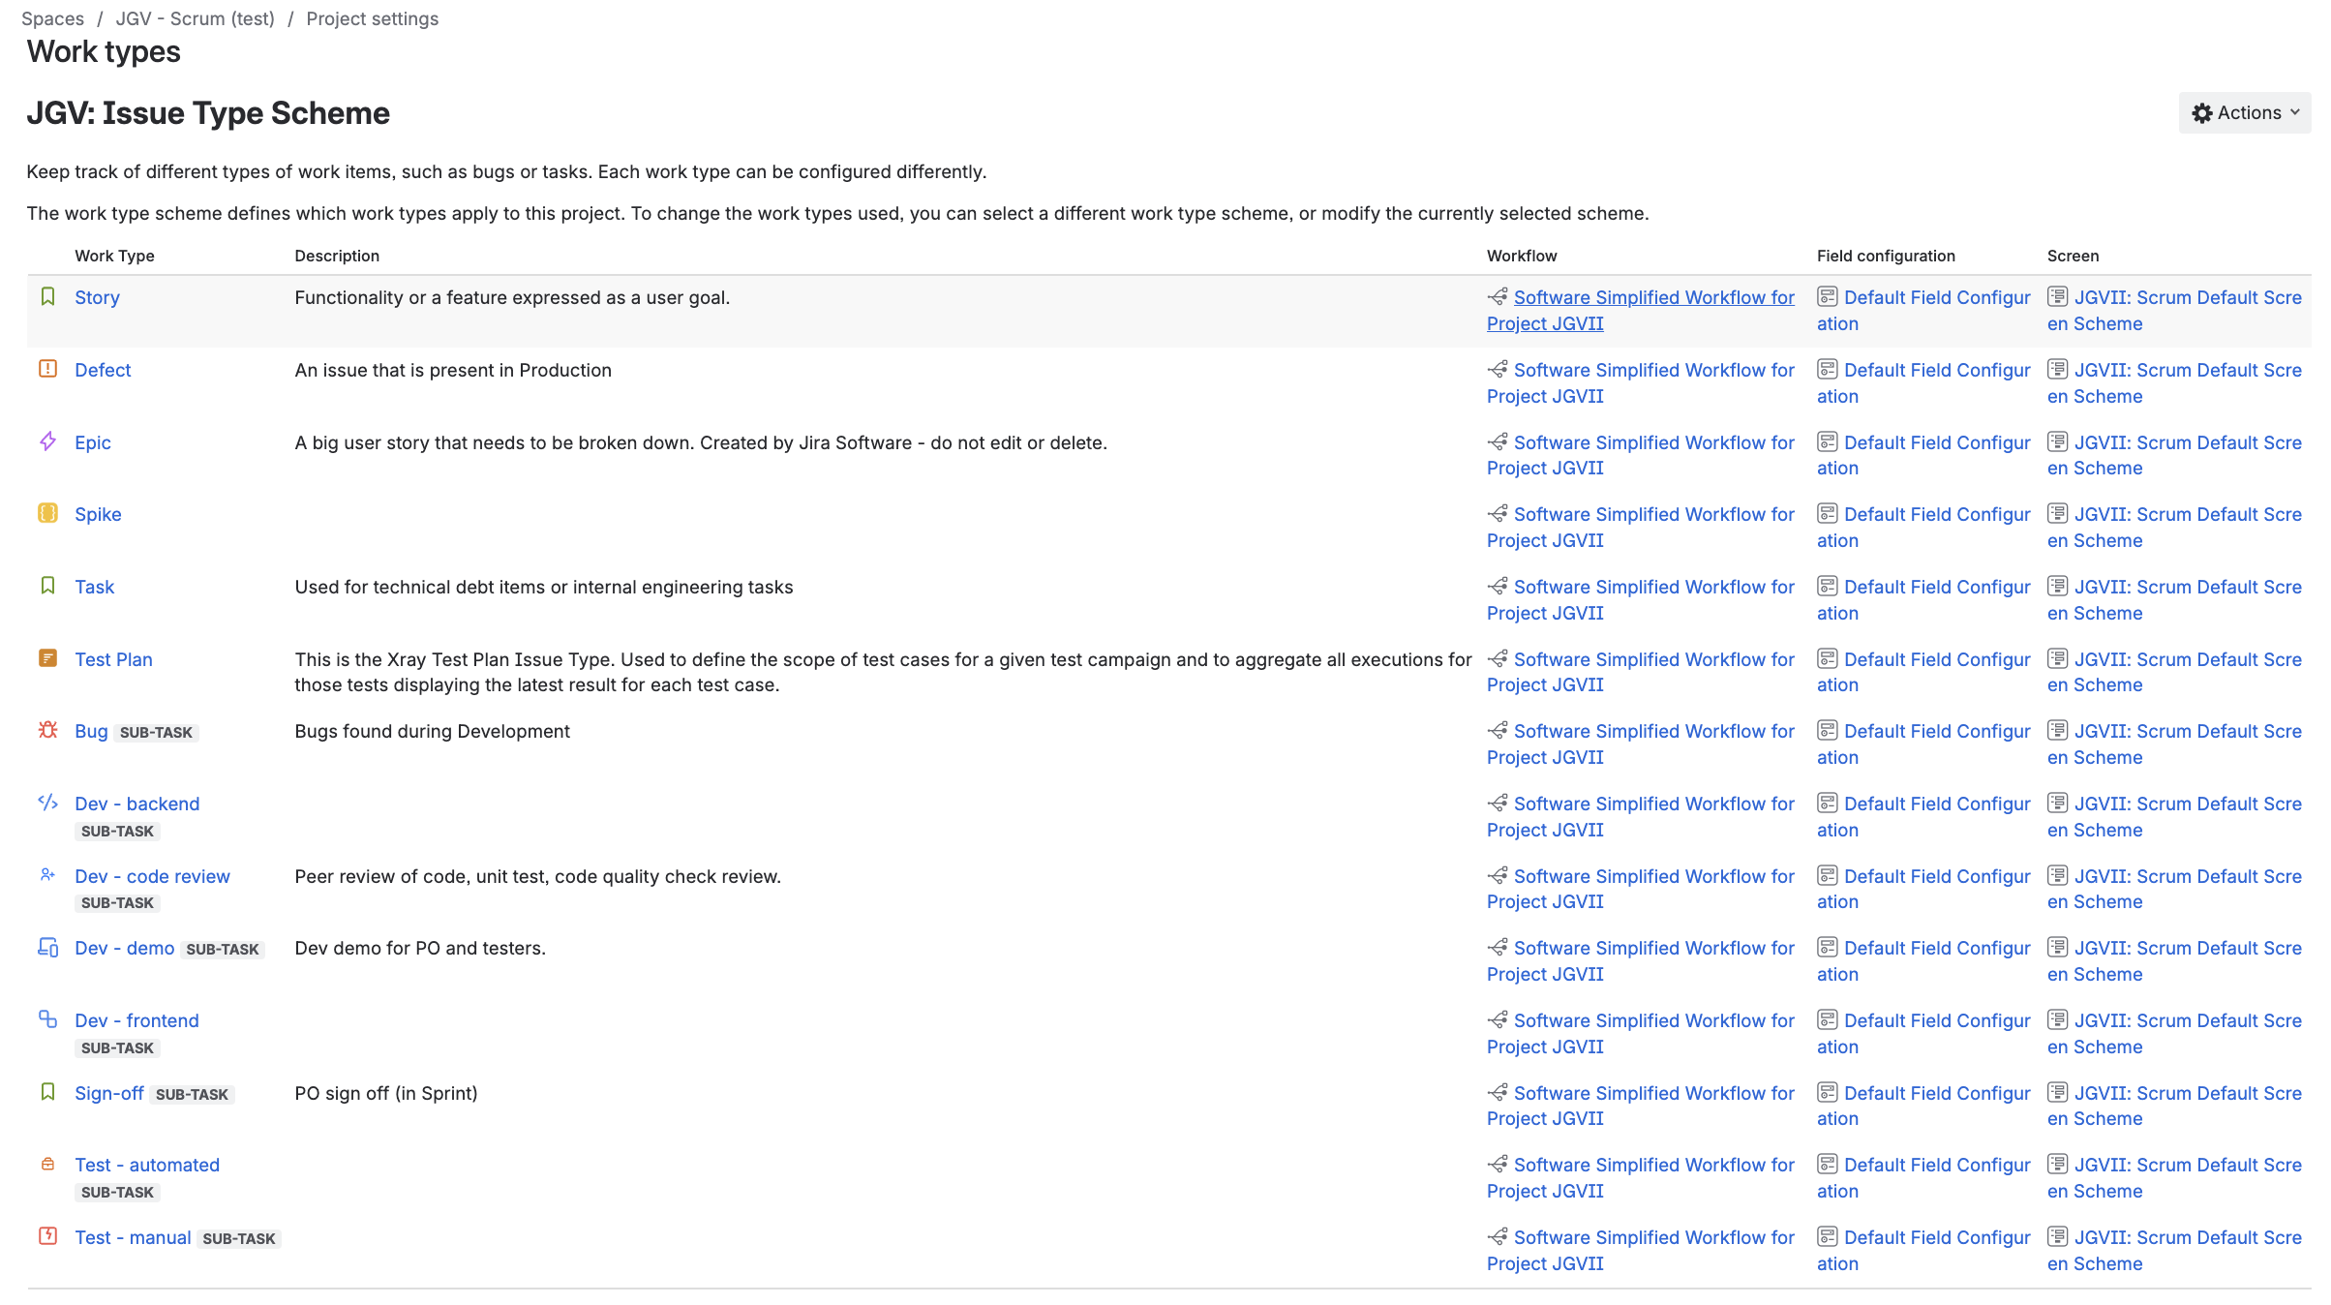The width and height of the screenshot is (2331, 1305).
Task: Click the screen scheme icon in the Epic row
Action: pos(2058,441)
